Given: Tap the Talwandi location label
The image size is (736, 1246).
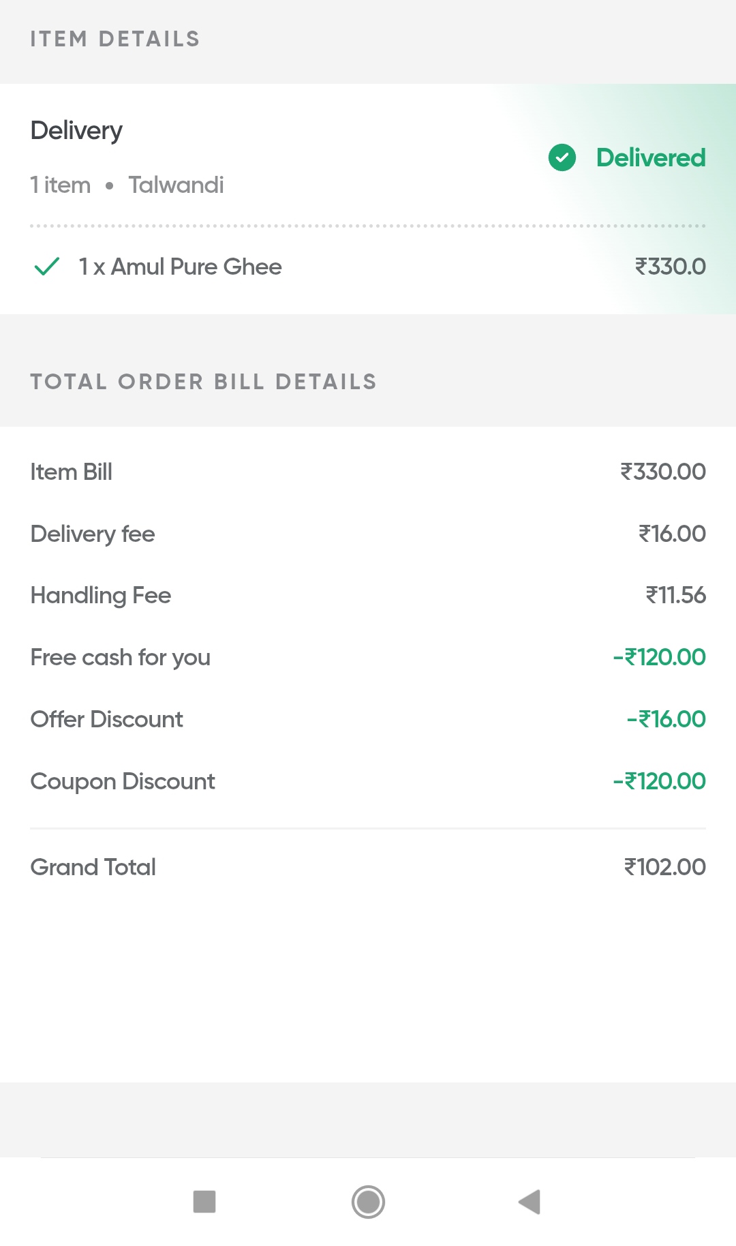Looking at the screenshot, I should (x=176, y=185).
